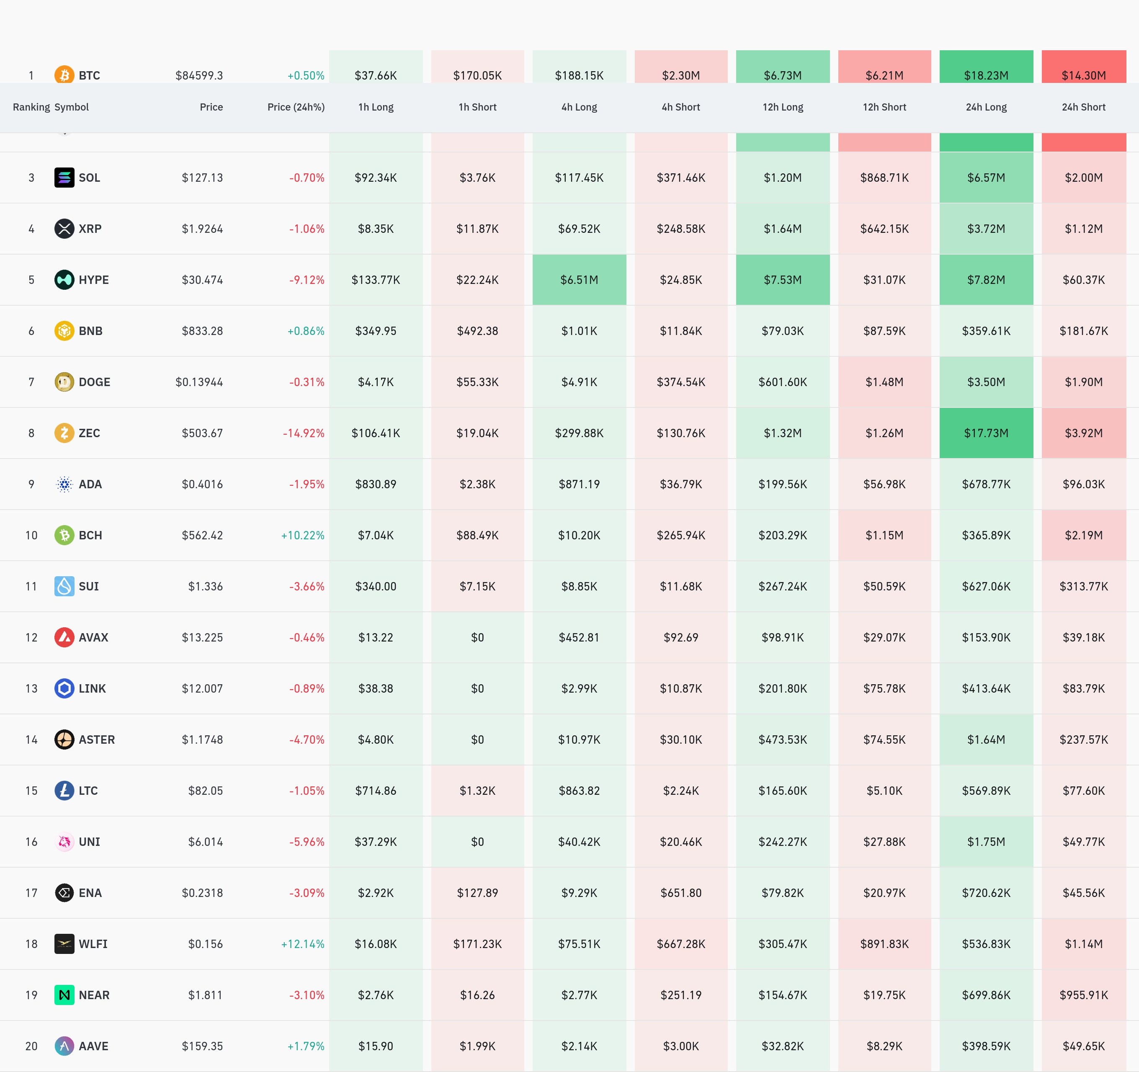Viewport: 1139px width, 1072px height.
Task: Click the NEAR token icon
Action: [x=64, y=995]
